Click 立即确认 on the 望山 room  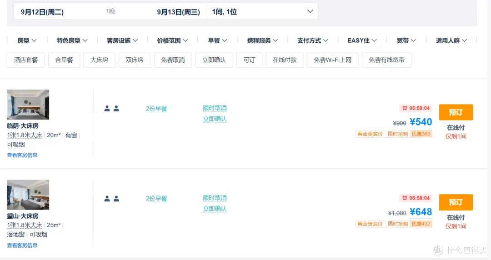tap(215, 209)
